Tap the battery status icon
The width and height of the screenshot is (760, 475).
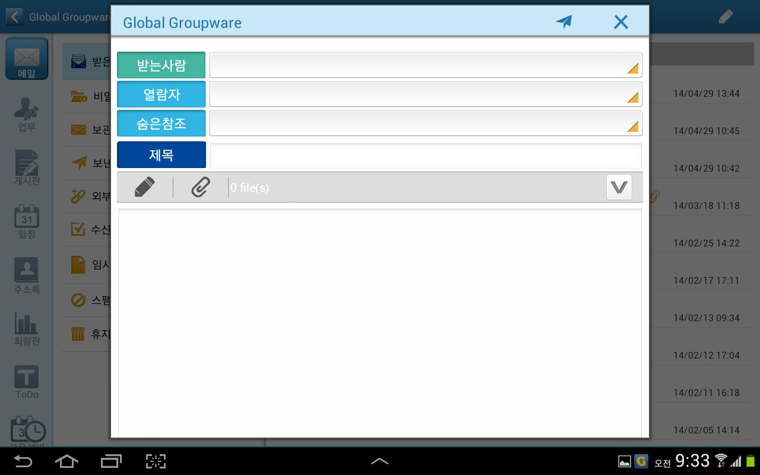tap(750, 461)
